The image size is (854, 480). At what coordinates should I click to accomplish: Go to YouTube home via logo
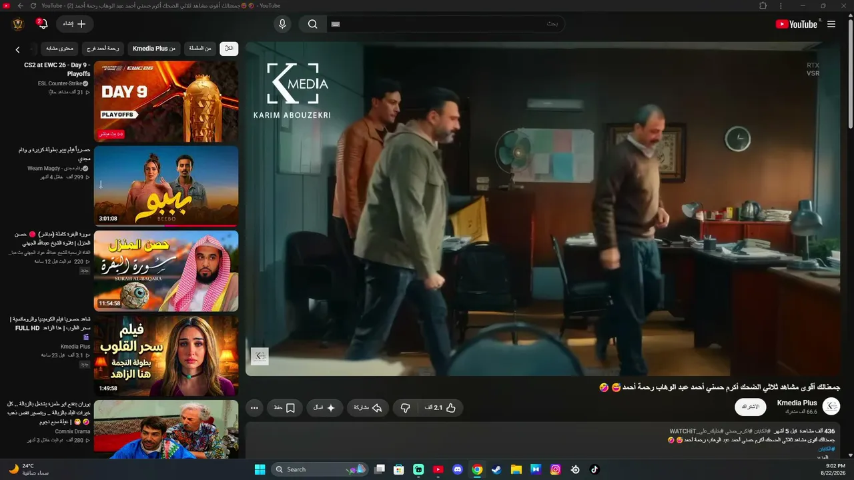click(x=797, y=24)
